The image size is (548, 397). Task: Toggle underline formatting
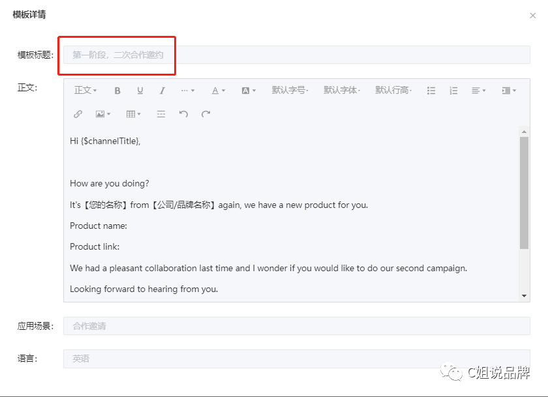140,91
